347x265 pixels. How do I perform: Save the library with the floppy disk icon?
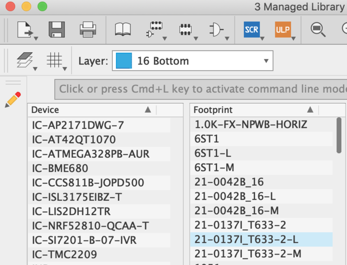click(x=57, y=29)
